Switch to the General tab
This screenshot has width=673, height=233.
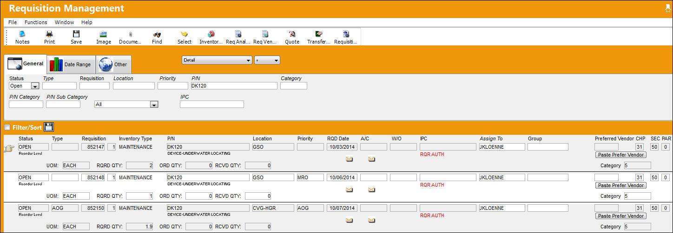tap(26, 64)
